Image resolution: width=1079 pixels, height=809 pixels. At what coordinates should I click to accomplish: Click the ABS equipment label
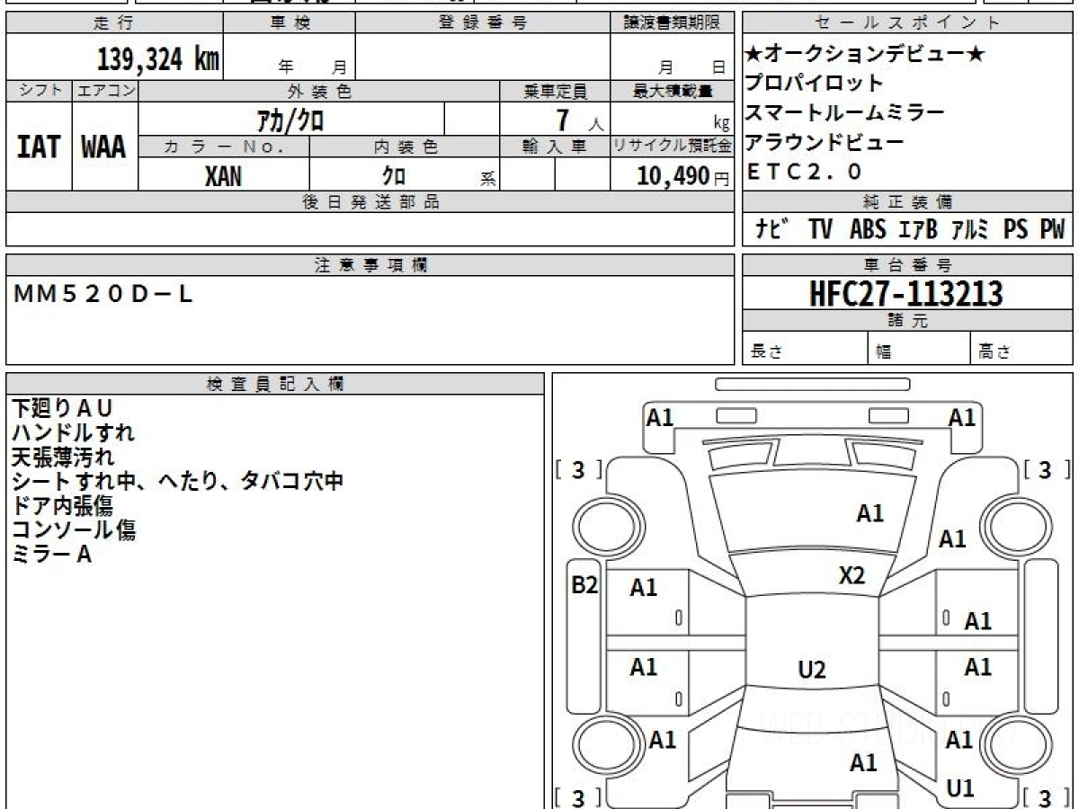click(x=868, y=229)
